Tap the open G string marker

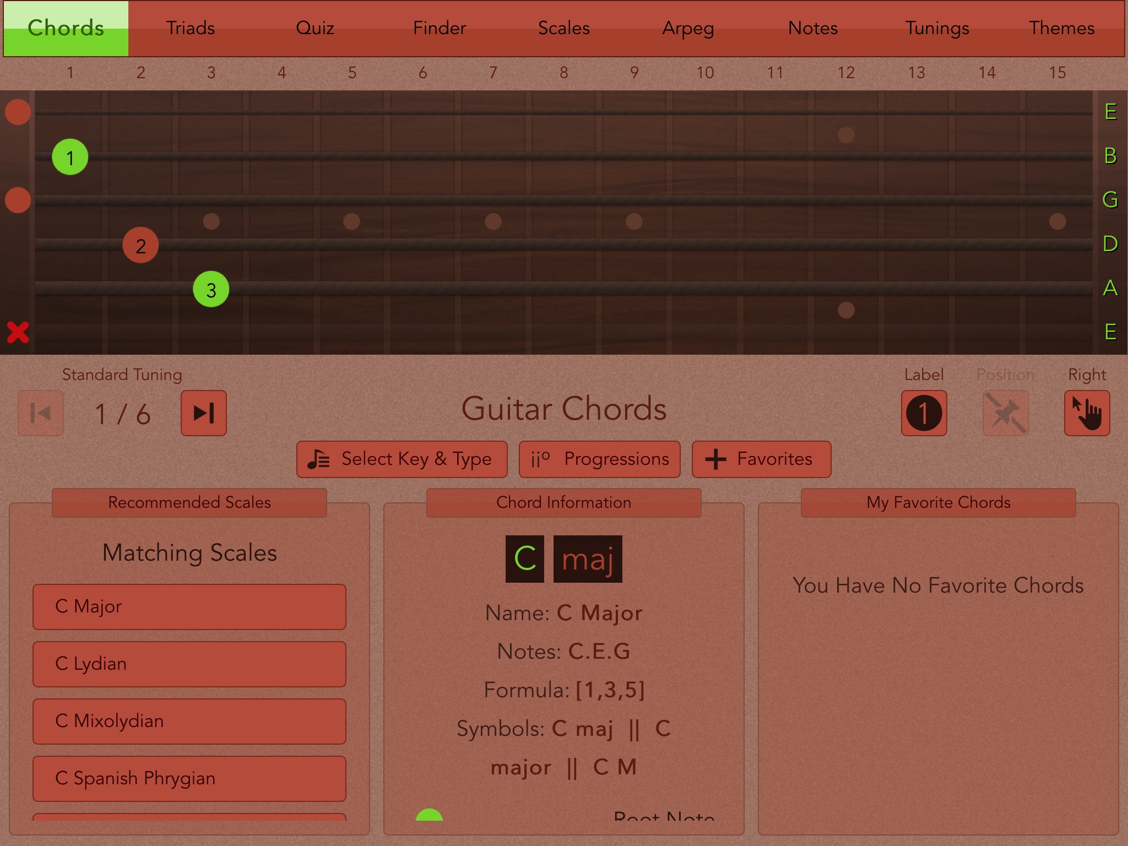click(x=18, y=200)
